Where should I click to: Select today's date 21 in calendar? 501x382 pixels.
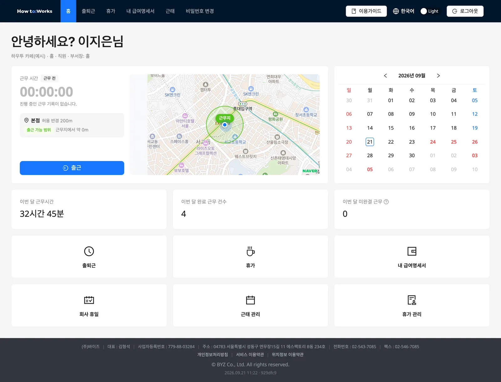pos(370,142)
